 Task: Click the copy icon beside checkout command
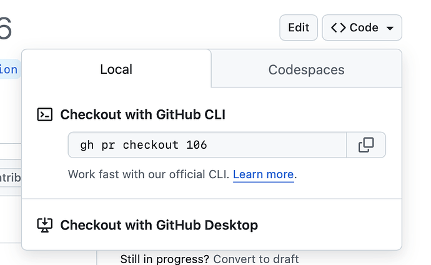pos(366,146)
